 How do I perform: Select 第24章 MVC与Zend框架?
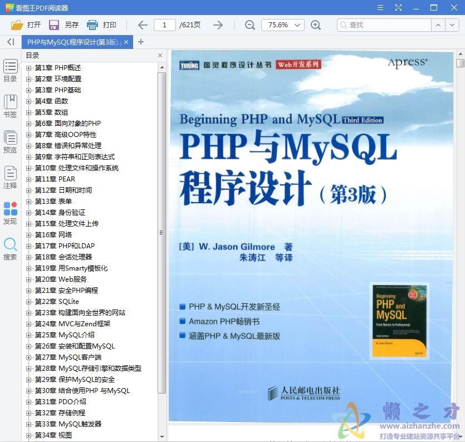click(72, 324)
